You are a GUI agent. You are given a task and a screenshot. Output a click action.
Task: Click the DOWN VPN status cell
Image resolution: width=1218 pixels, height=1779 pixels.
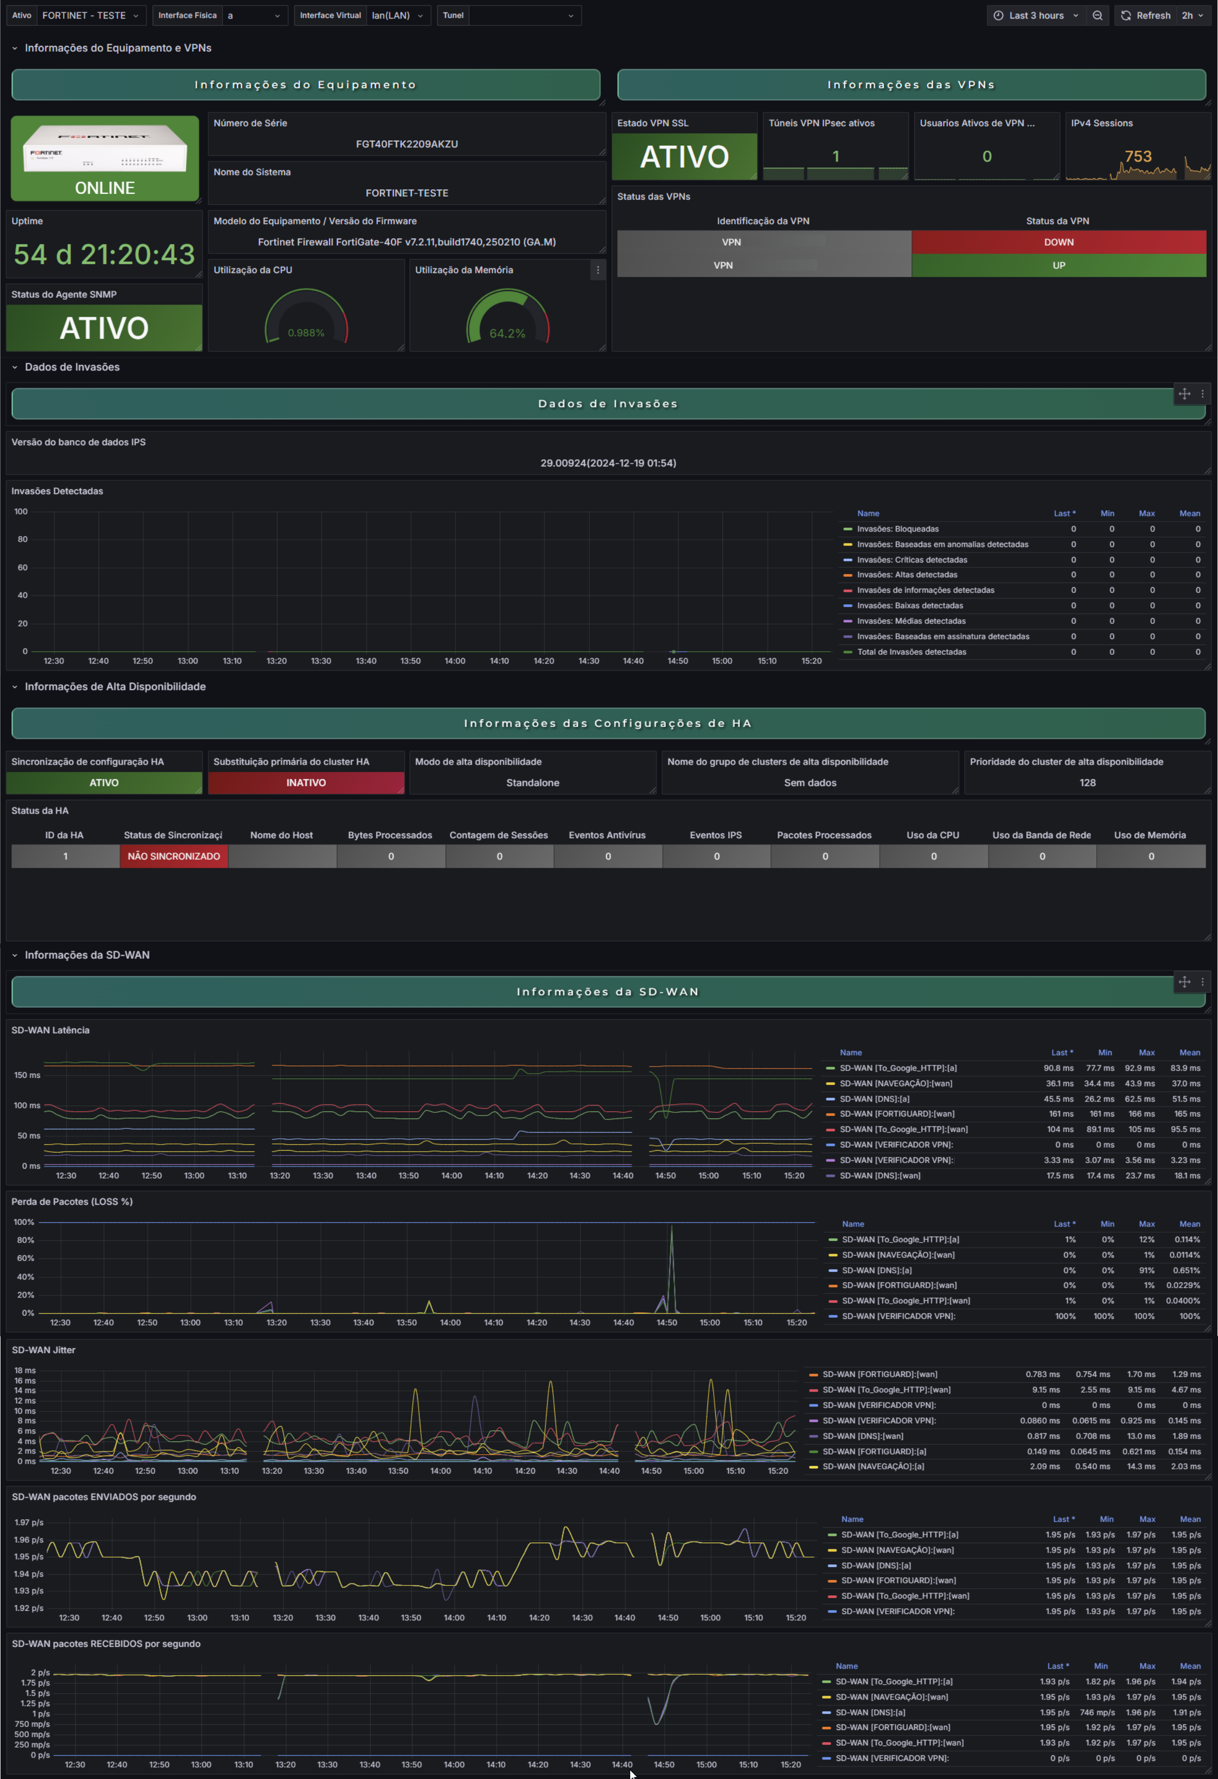1059,242
